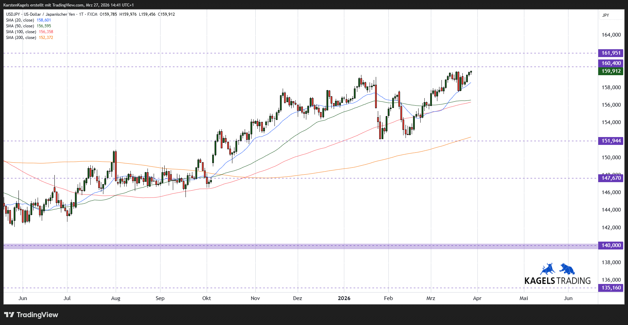Click the green current price label 159,912

click(x=611, y=71)
